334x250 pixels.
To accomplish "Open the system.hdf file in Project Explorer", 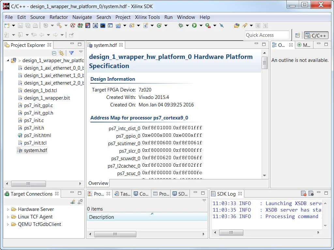I will [x=32, y=150].
